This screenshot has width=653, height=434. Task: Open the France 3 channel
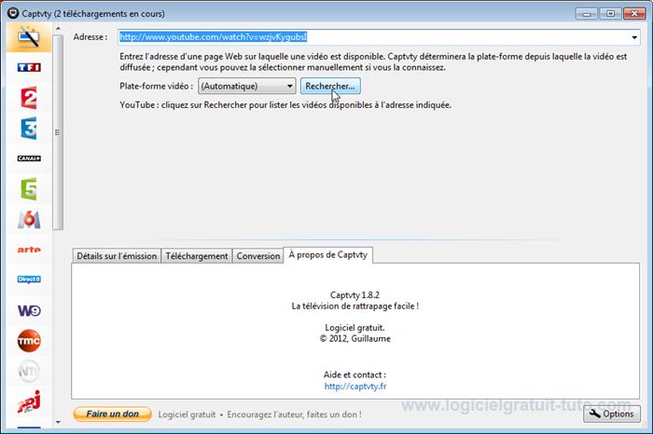[29, 128]
